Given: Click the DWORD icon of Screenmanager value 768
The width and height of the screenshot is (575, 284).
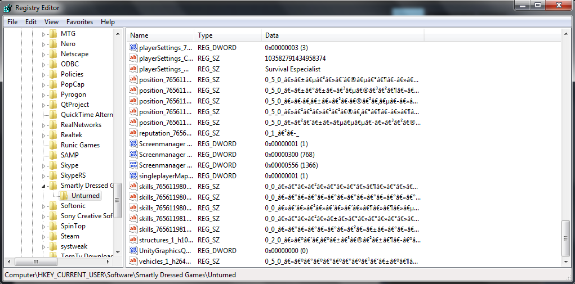Looking at the screenshot, I should [x=133, y=154].
